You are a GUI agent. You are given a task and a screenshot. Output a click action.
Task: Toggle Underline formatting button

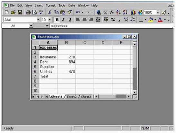point(70,20)
